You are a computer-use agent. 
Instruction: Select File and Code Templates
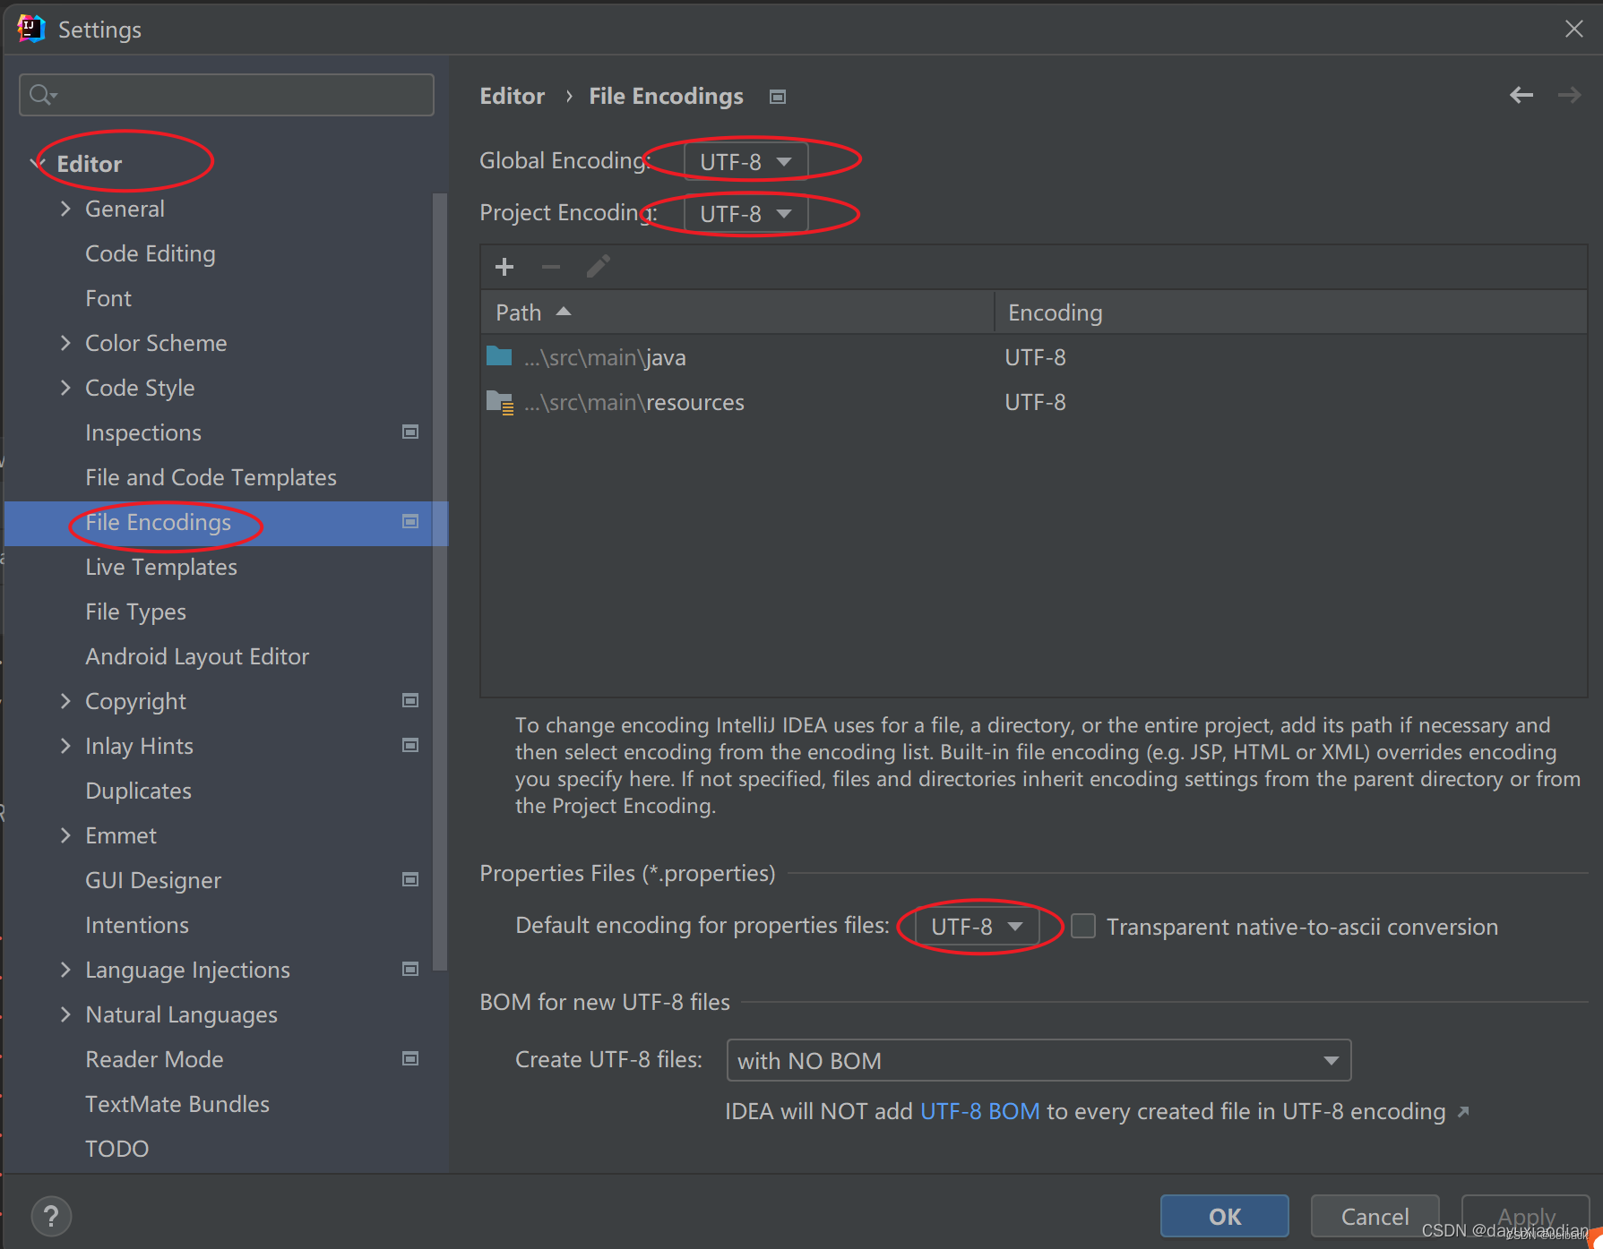pos(211,477)
